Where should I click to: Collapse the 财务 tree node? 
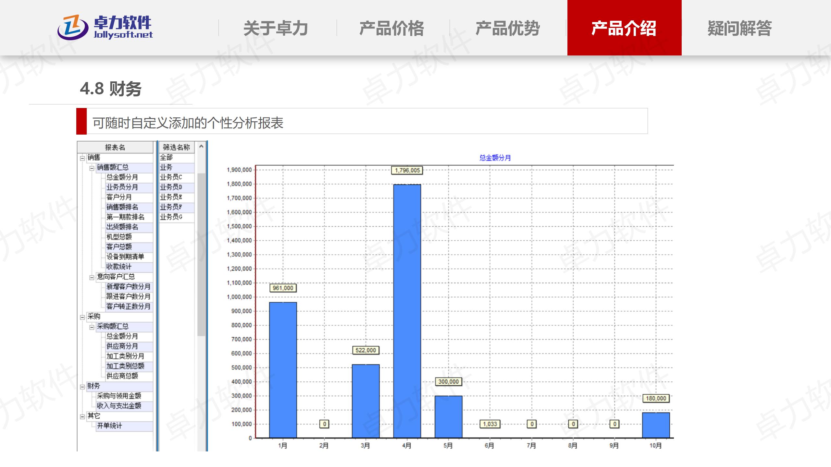[82, 387]
